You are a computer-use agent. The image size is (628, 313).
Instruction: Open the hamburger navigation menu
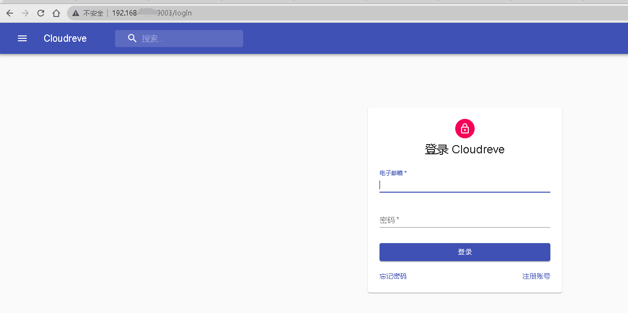(22, 38)
